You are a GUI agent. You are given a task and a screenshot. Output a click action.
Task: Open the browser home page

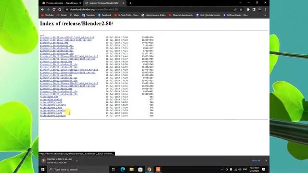[60, 10]
